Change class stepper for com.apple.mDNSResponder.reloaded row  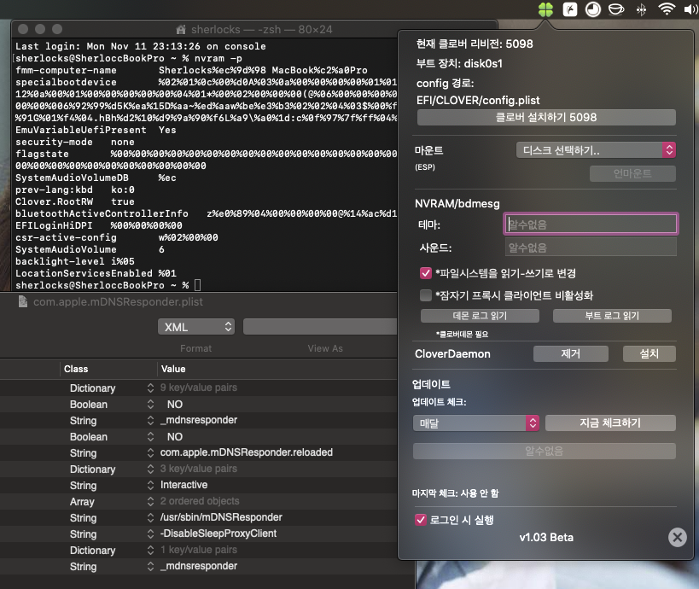pyautogui.click(x=150, y=453)
